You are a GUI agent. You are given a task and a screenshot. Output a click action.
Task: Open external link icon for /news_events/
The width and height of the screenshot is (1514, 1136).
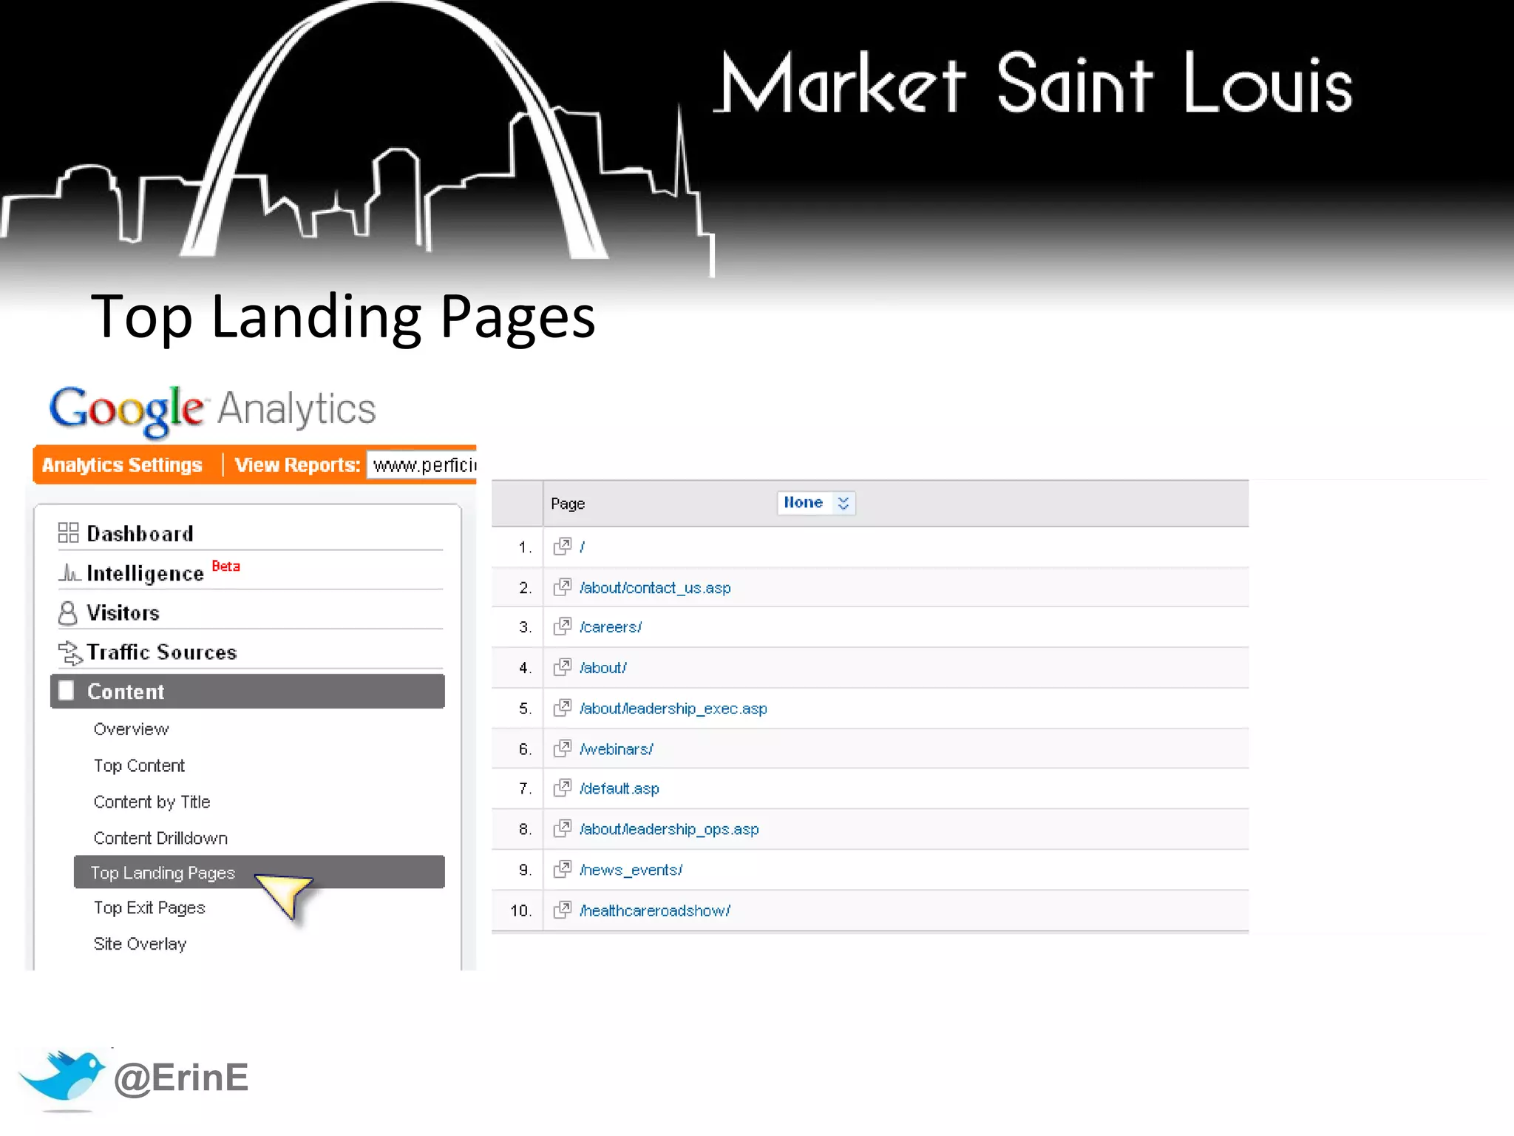(x=563, y=869)
